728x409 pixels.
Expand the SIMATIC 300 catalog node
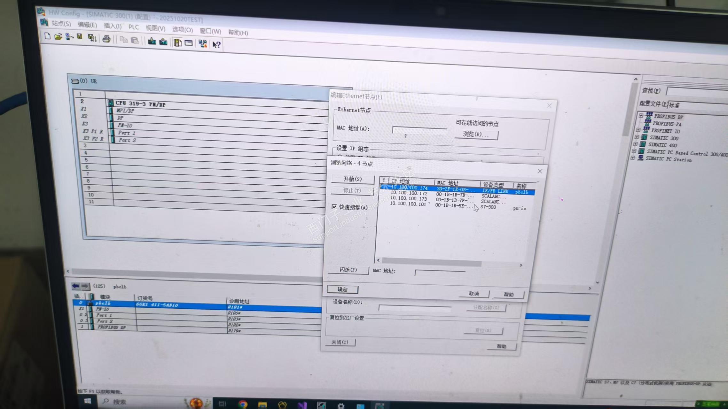click(637, 137)
